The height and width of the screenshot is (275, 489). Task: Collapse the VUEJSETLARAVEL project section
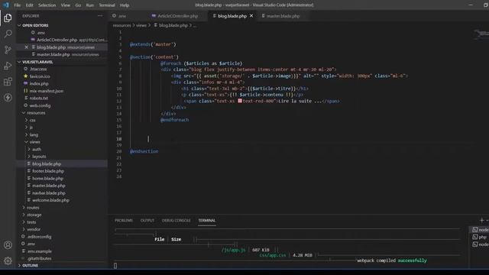tap(37, 62)
